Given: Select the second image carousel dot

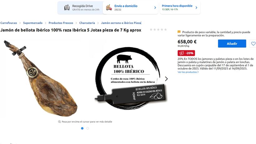Looking at the screenshot, I should [88, 128].
